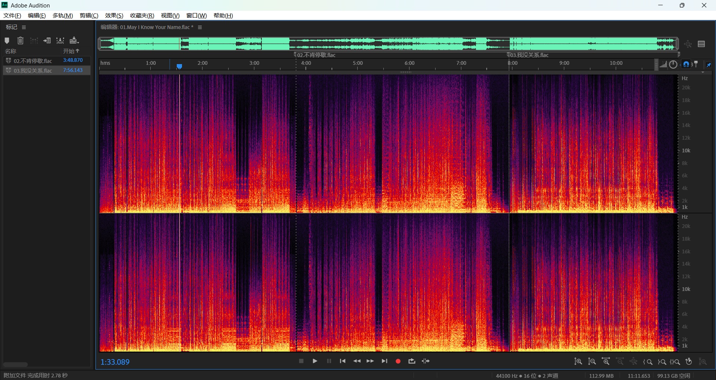
Task: Open the 标记 panel menu
Action: coord(24,27)
